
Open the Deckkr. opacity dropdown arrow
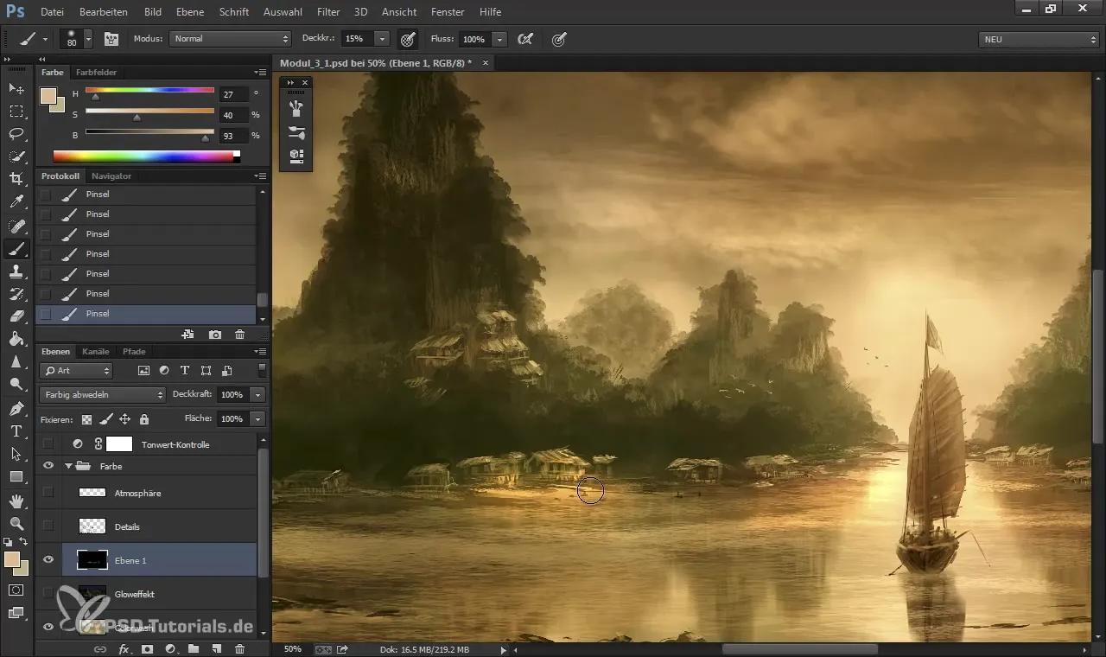[x=382, y=39]
